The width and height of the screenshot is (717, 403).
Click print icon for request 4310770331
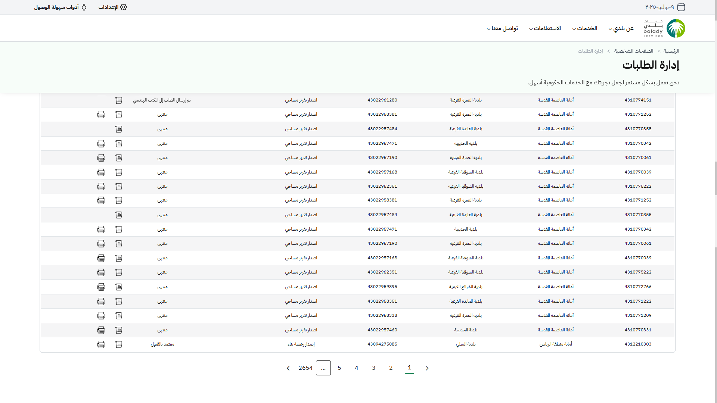(101, 330)
